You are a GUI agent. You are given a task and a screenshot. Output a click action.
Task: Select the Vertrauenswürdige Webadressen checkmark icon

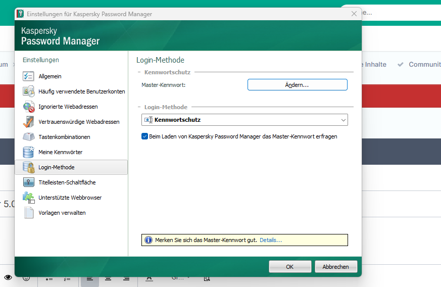pos(28,122)
